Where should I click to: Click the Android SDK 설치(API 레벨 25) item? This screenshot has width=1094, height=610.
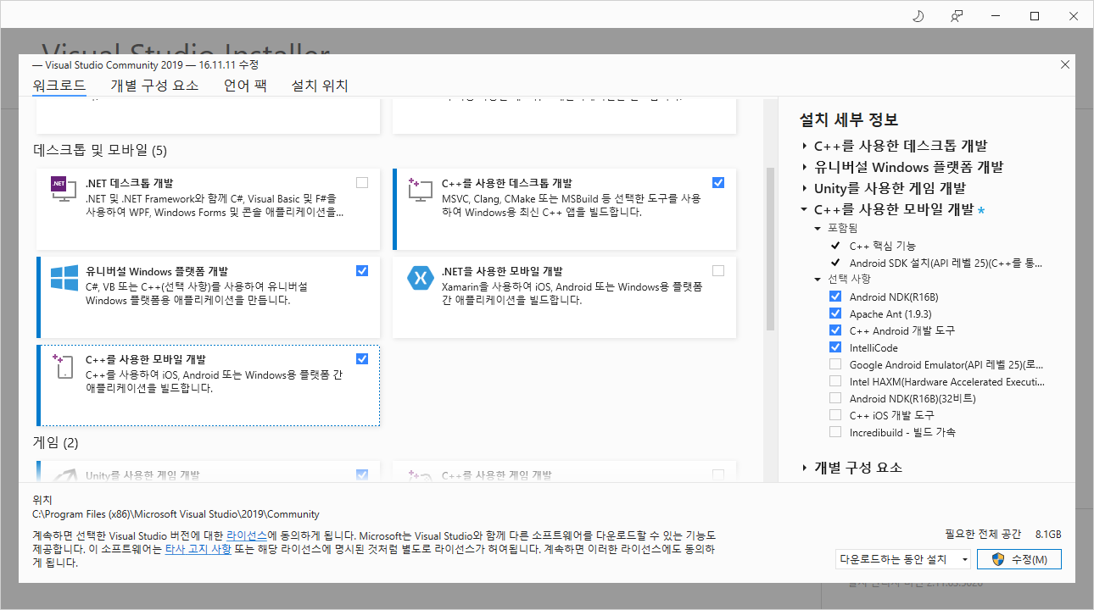(946, 263)
